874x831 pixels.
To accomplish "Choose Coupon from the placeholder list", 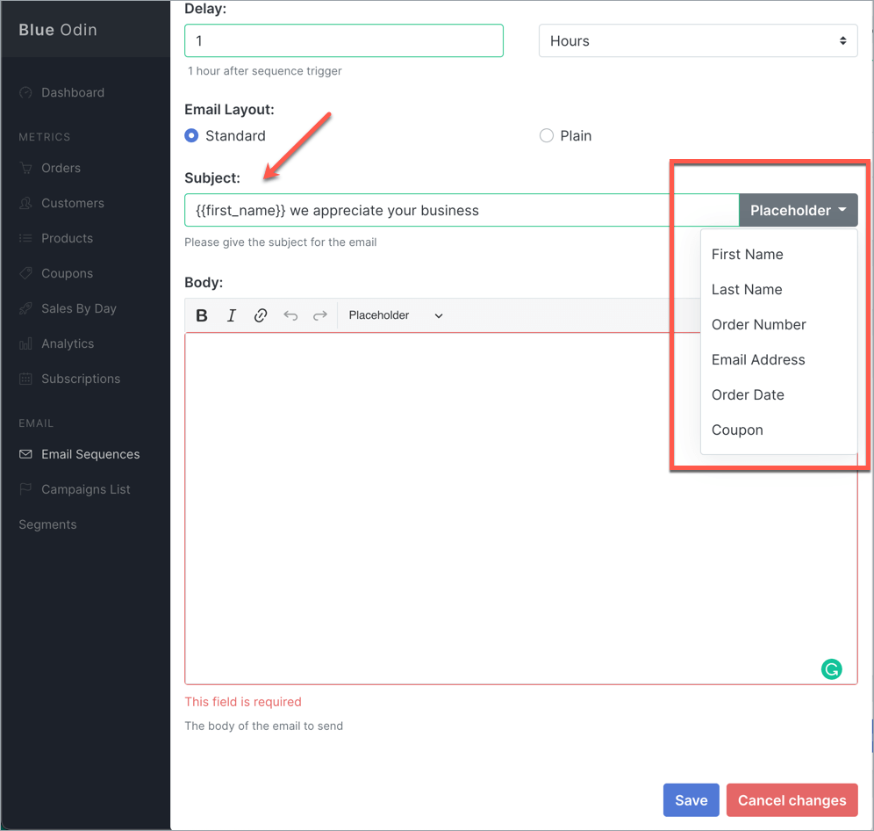I will 737,430.
